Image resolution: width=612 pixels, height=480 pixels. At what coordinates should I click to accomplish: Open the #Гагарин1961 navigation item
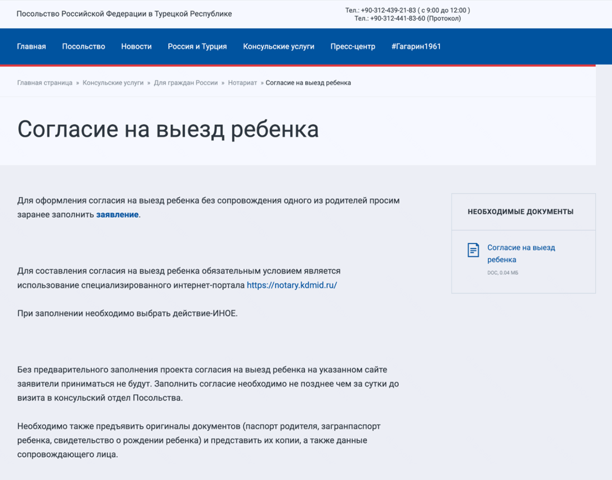pyautogui.click(x=416, y=46)
